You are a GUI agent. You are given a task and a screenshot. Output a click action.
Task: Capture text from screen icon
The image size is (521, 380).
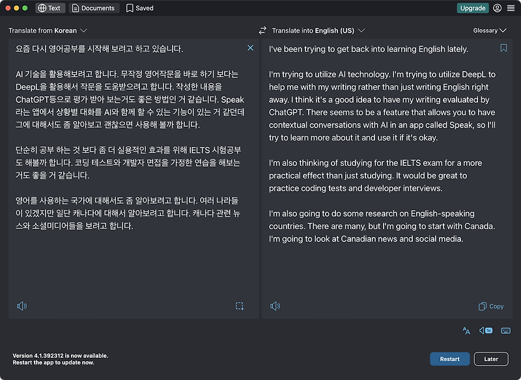240,306
